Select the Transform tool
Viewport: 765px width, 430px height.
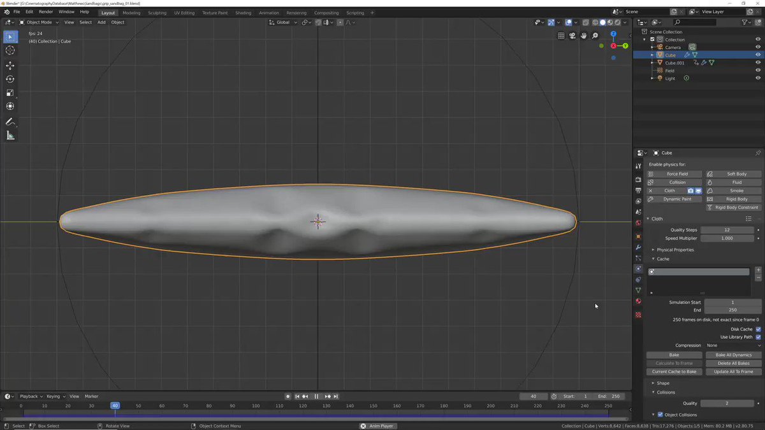10,106
